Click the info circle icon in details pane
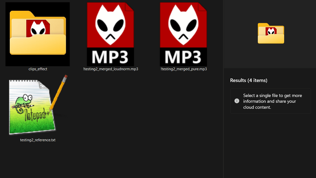The image size is (316, 178). [237, 101]
